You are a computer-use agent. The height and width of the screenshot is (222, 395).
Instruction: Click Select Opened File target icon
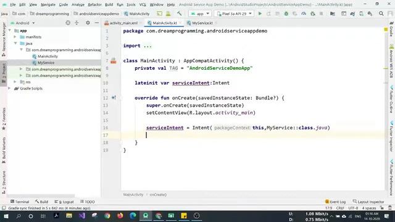(x=68, y=23)
